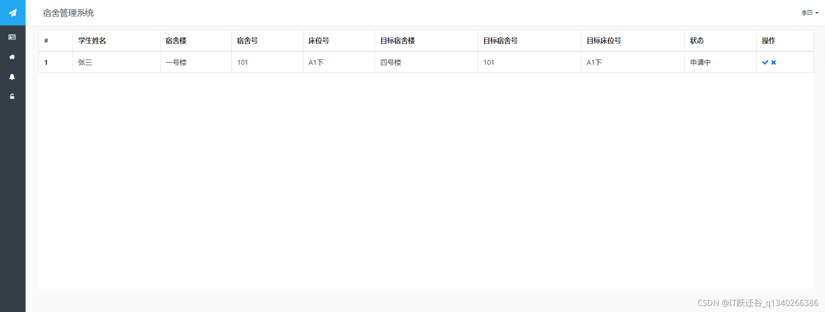
Task: Click the 宿舍管理系统 title link
Action: tap(68, 13)
